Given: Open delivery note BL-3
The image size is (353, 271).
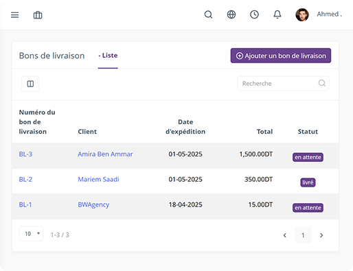Looking at the screenshot, I should 25,154.
